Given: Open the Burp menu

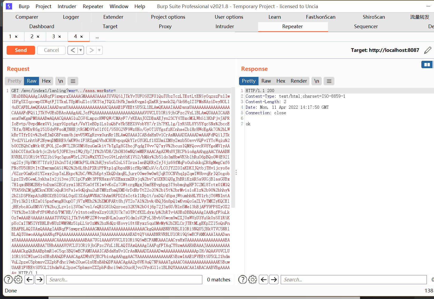Looking at the screenshot, I should coord(24,6).
